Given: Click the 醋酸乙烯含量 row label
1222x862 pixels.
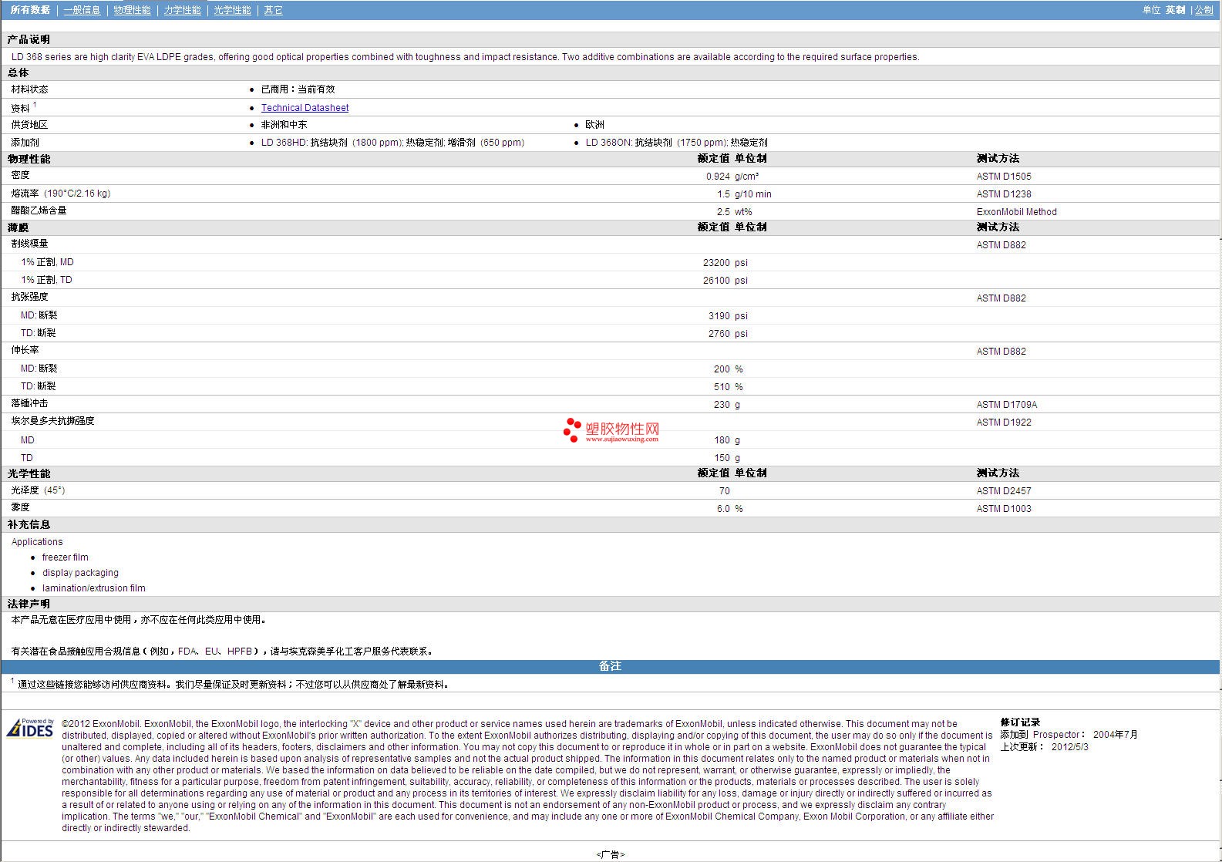Looking at the screenshot, I should (x=39, y=210).
